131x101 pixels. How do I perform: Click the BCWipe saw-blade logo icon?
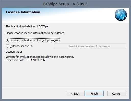121,15
